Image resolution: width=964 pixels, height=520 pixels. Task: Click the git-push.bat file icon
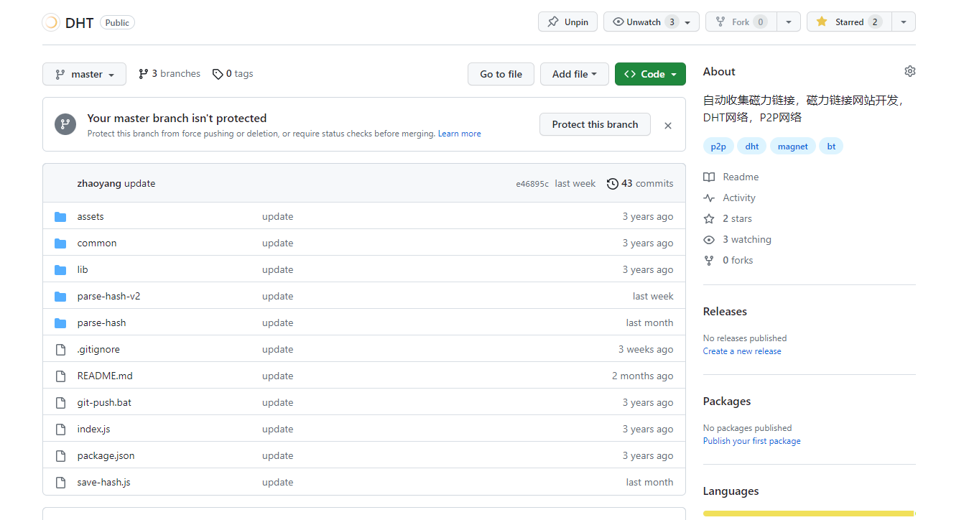(x=60, y=403)
